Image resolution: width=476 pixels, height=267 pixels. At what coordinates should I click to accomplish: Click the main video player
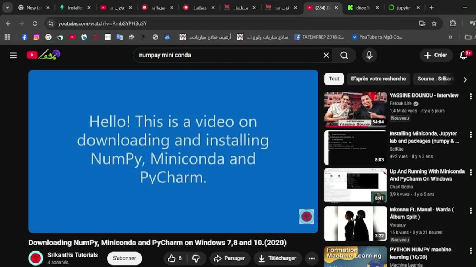tap(173, 151)
